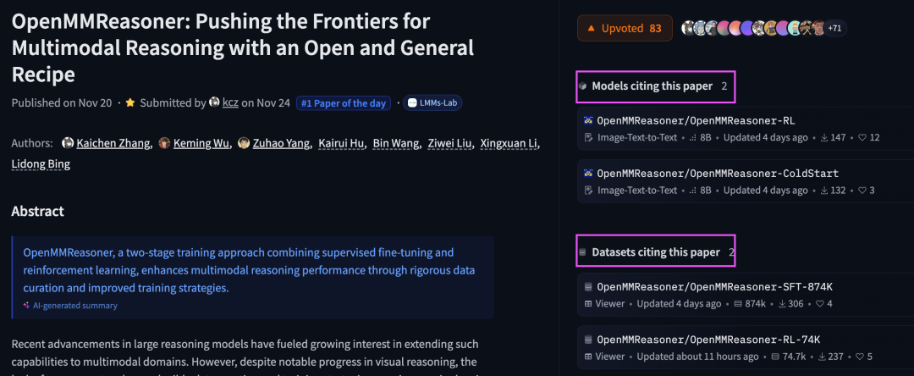This screenshot has width=914, height=376.
Task: Open author Ziwei Liu's profile
Action: click(445, 143)
